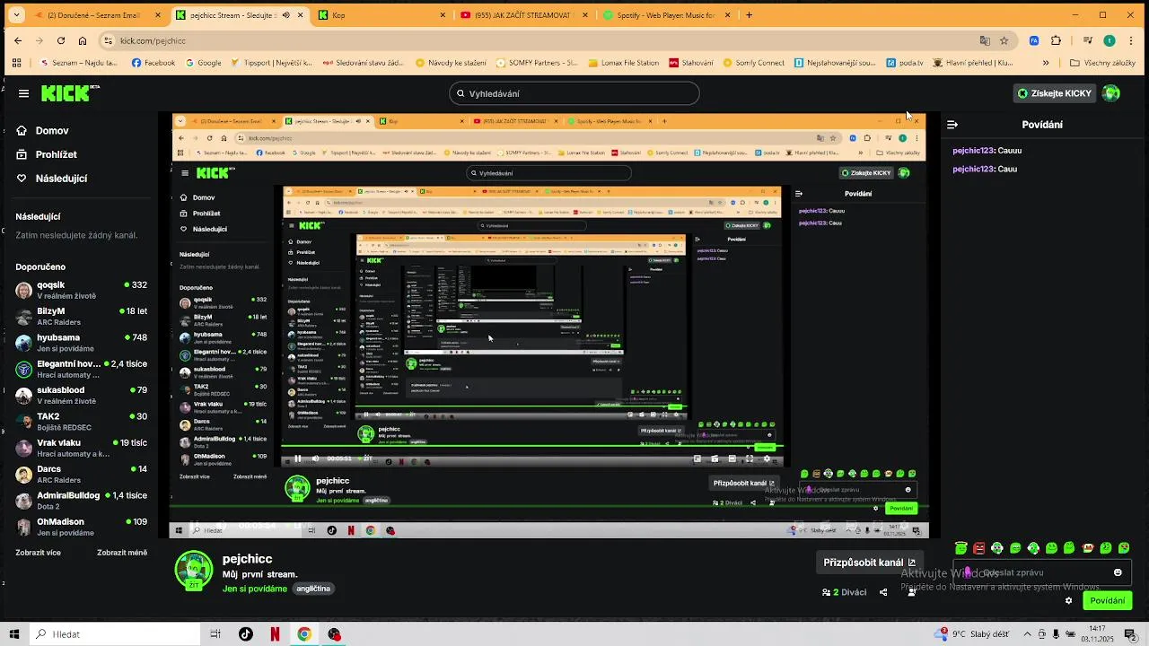Image resolution: width=1149 pixels, height=646 pixels.
Task: Open the Kick hamburger menu
Action: [x=23, y=93]
